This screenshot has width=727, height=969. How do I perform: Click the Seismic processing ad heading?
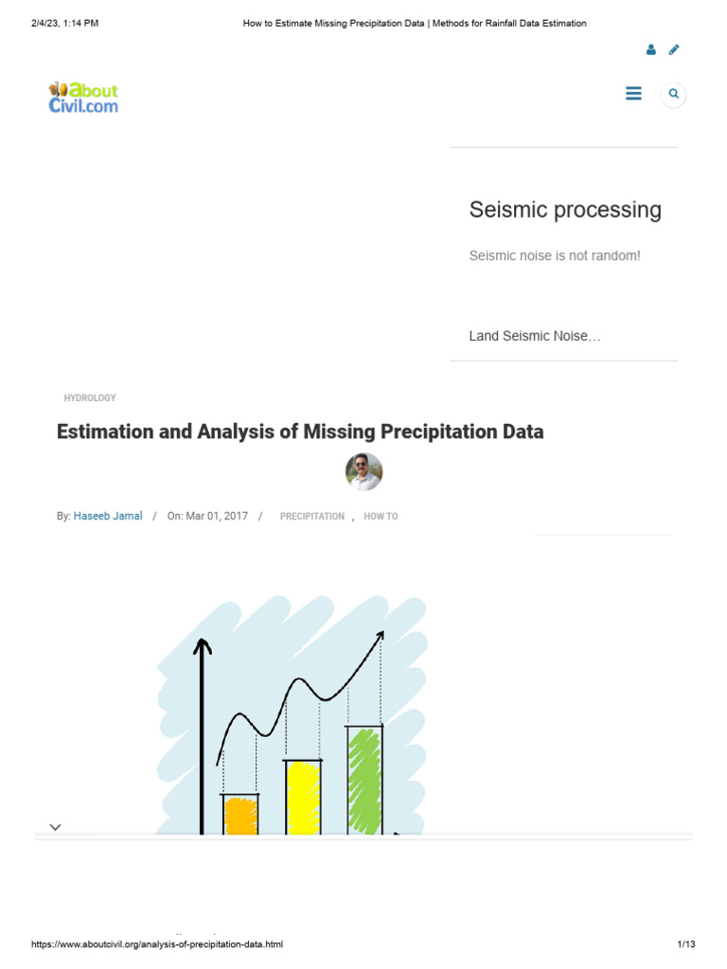[x=565, y=210]
